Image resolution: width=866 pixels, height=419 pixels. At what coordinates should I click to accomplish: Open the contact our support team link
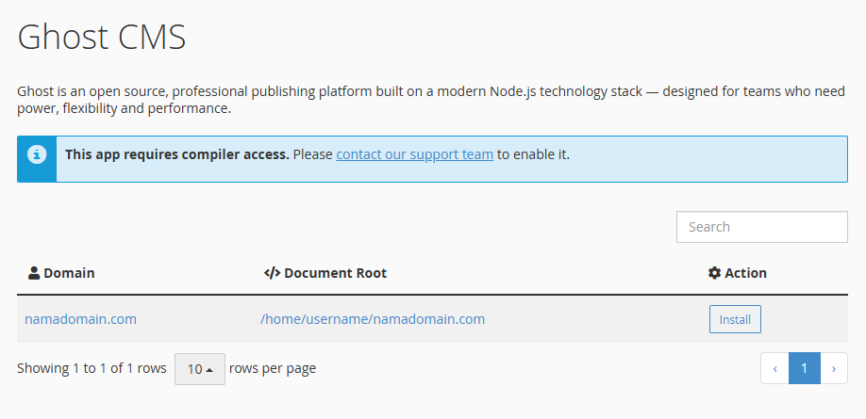[415, 154]
